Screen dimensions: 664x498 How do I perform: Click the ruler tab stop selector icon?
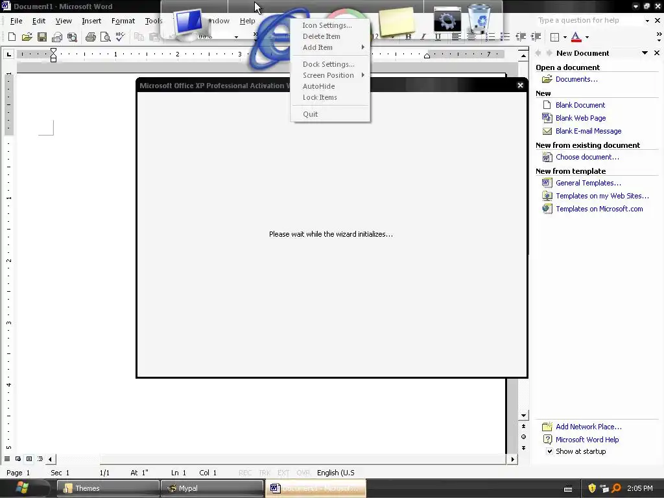pyautogui.click(x=9, y=54)
